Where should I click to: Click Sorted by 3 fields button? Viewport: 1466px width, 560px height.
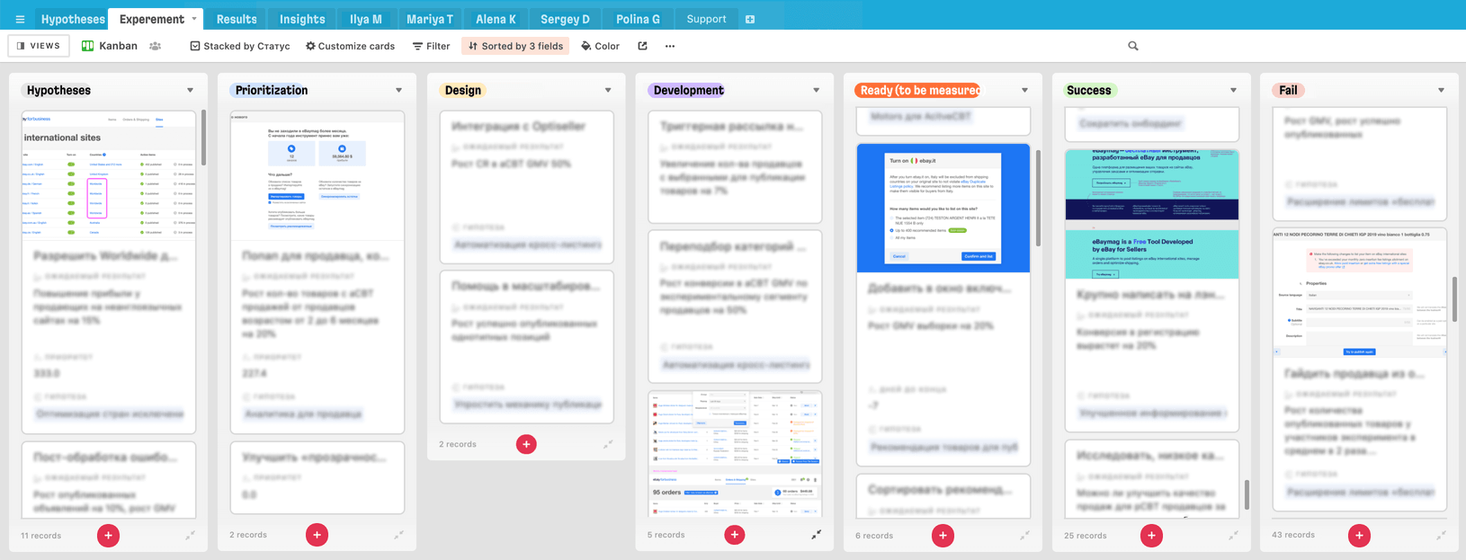tap(515, 46)
